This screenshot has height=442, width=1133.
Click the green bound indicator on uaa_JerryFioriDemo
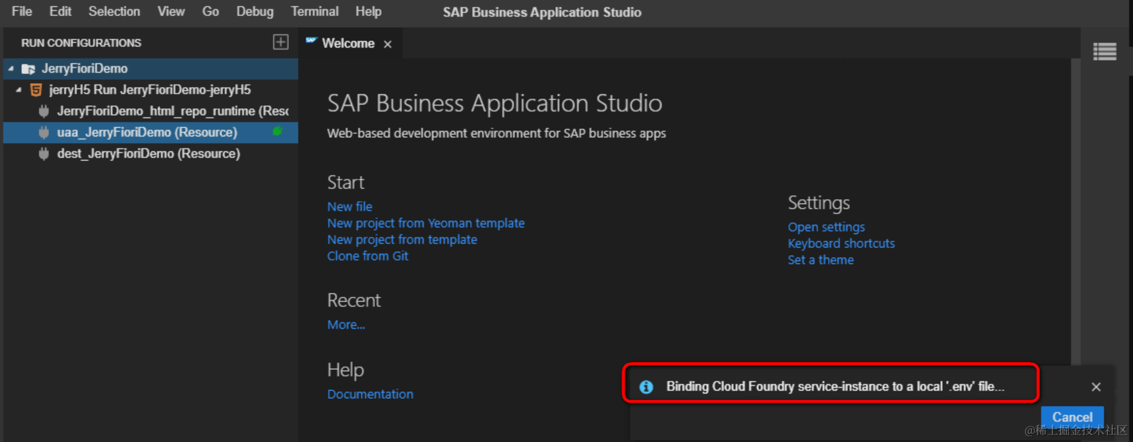pyautogui.click(x=277, y=131)
